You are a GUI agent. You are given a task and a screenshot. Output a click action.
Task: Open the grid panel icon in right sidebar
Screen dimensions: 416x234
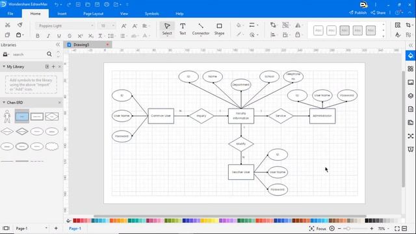click(410, 69)
